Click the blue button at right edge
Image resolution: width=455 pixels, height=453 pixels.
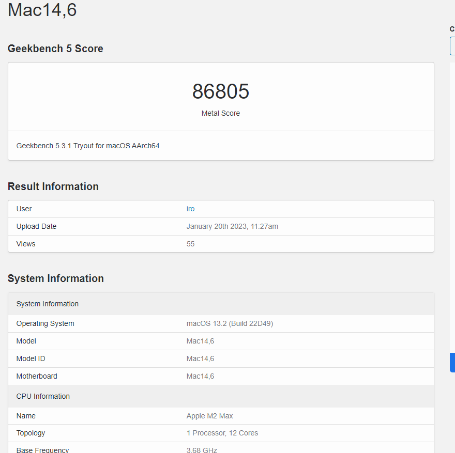click(x=452, y=363)
